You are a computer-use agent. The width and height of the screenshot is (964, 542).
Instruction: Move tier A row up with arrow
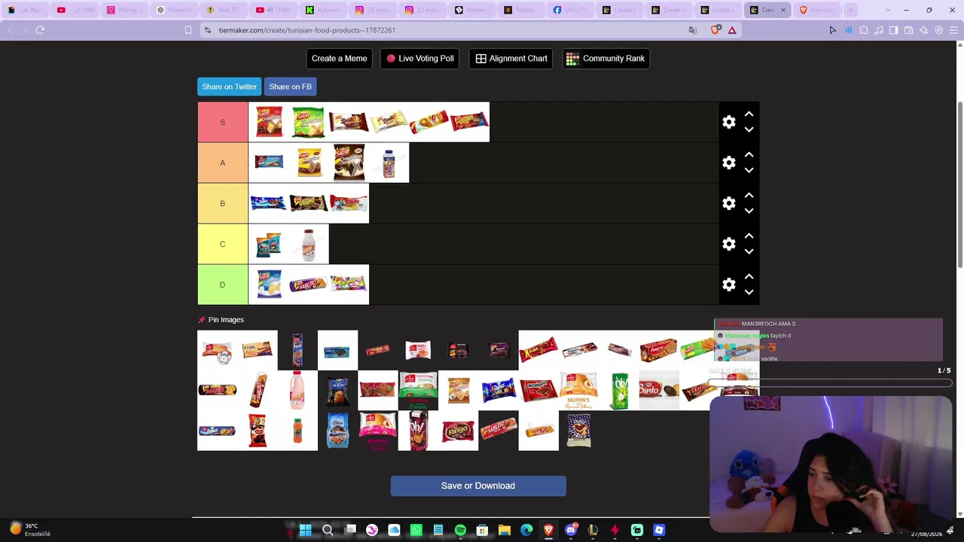coord(749,155)
